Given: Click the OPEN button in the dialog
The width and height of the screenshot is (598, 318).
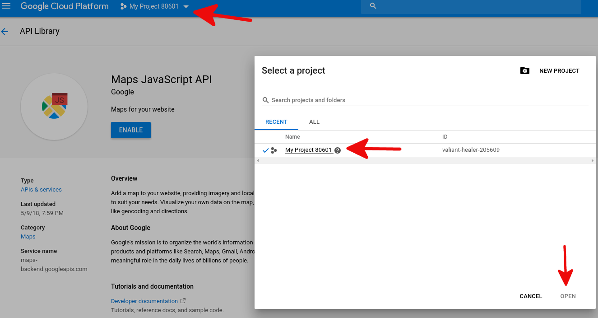Looking at the screenshot, I should coord(568,296).
